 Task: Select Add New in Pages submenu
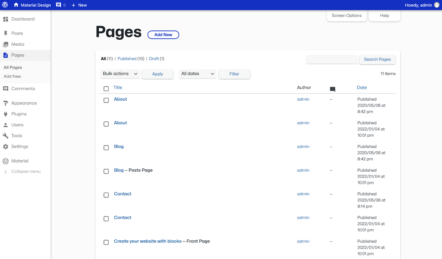pyautogui.click(x=12, y=76)
